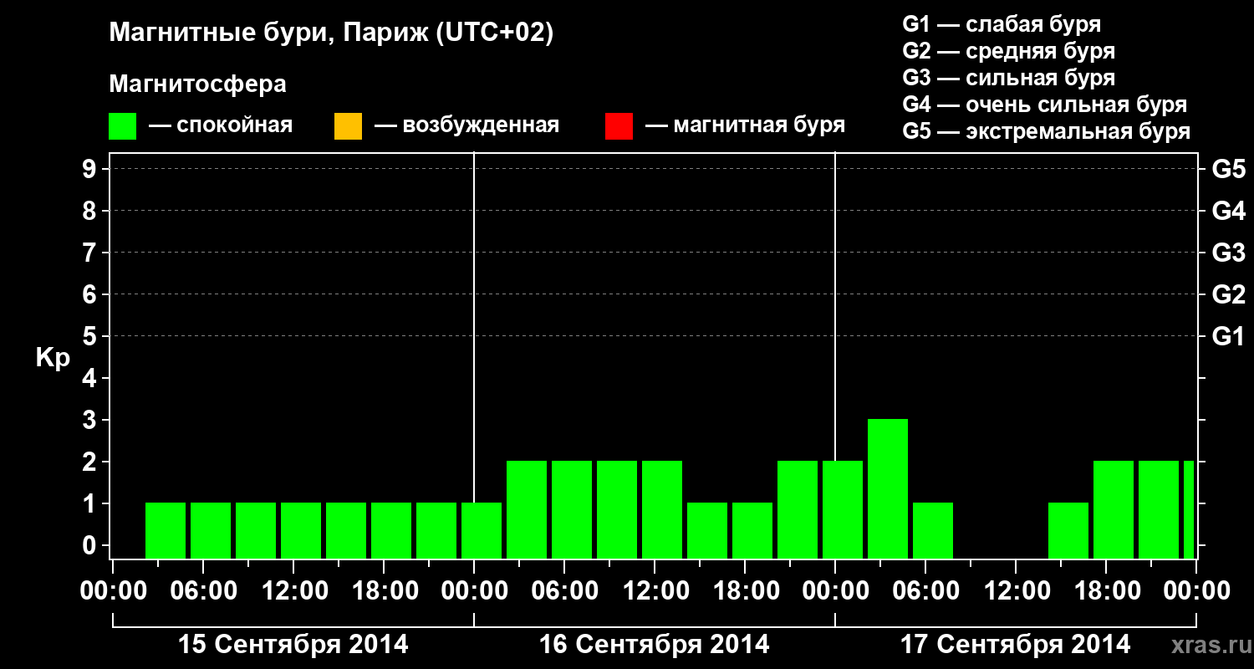Click the '06:00' tick label under 17 Сентября
1254x669 pixels.
click(x=925, y=591)
